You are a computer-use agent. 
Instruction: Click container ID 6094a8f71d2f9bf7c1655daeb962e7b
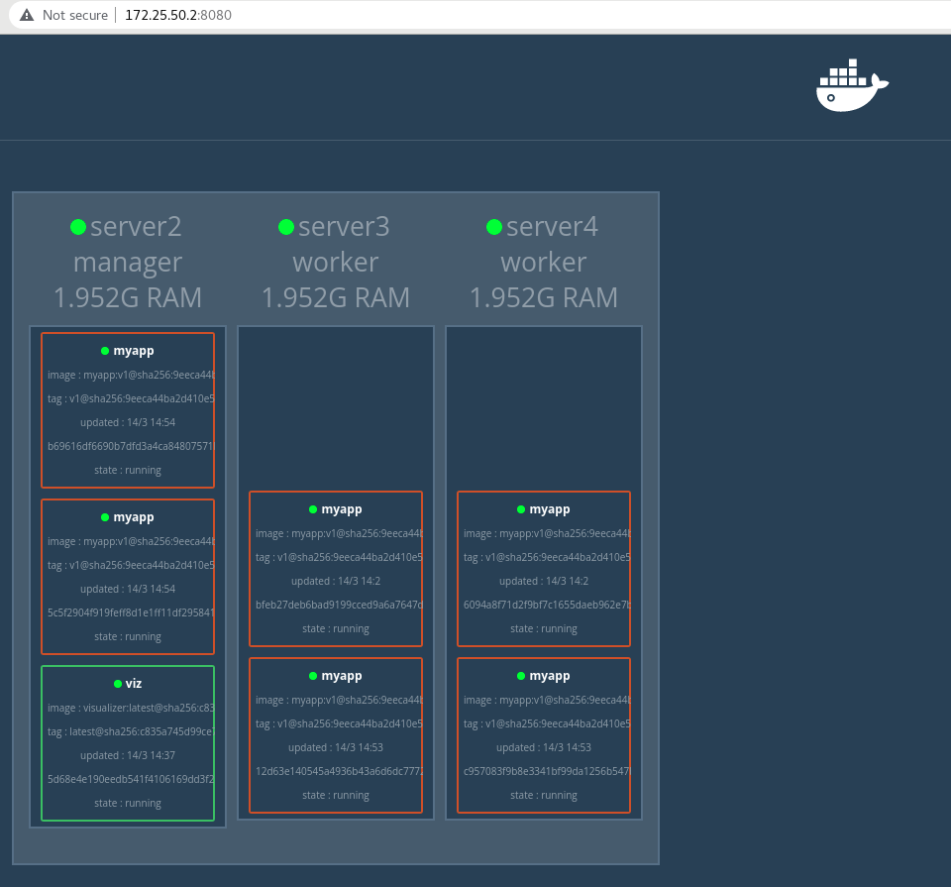[547, 605]
